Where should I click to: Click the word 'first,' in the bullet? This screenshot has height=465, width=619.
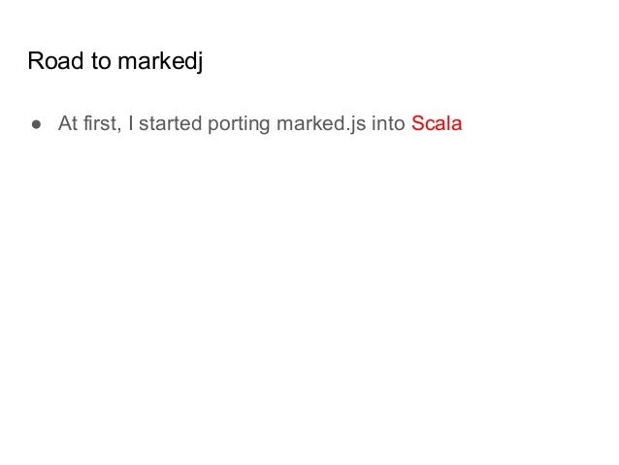(x=101, y=125)
